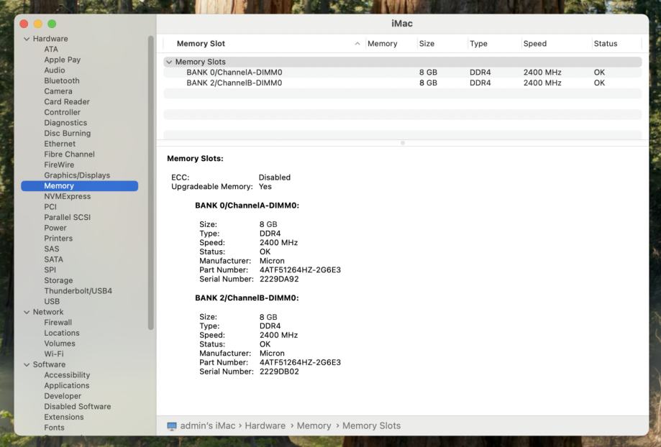Screen dimensions: 661x447
Task: Open the NVMExpress hardware category
Action: 67,196
